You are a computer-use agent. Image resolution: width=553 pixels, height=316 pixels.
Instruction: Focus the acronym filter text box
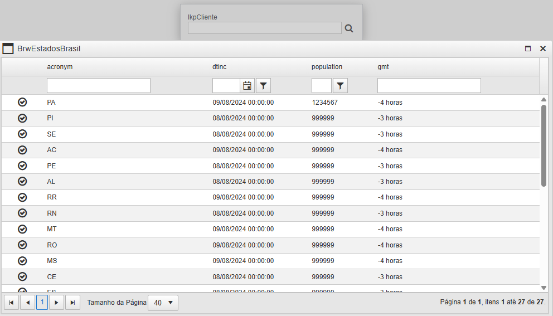coord(99,86)
